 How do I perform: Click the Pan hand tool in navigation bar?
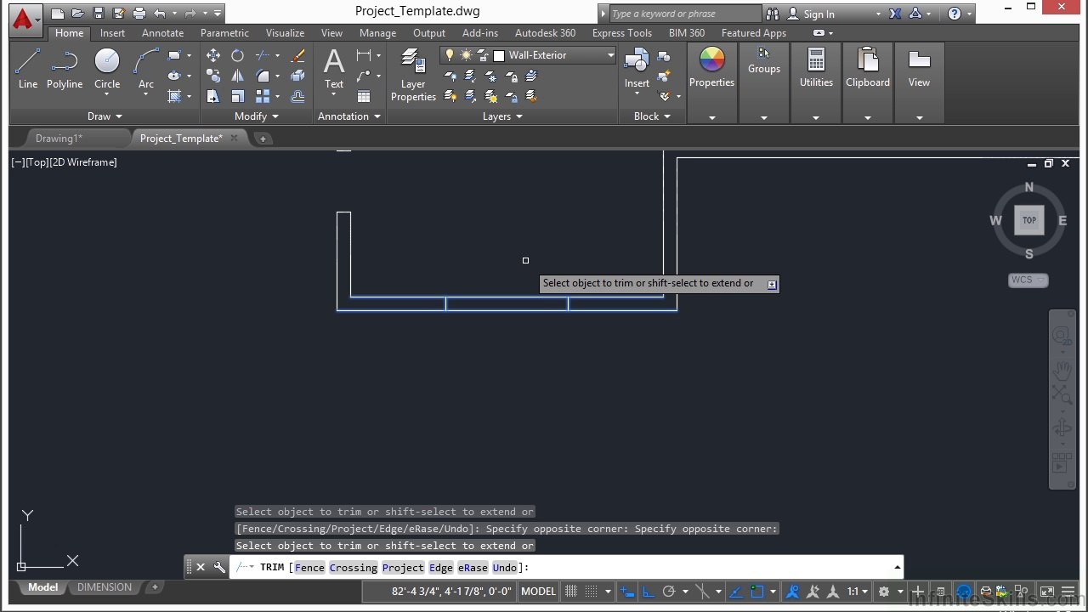pos(1062,370)
